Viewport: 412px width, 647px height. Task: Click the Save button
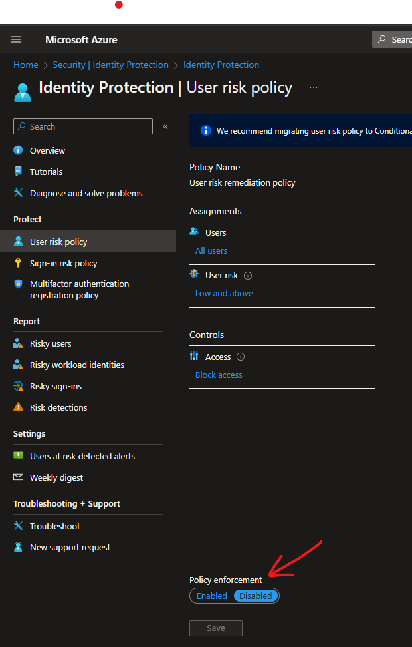216,628
